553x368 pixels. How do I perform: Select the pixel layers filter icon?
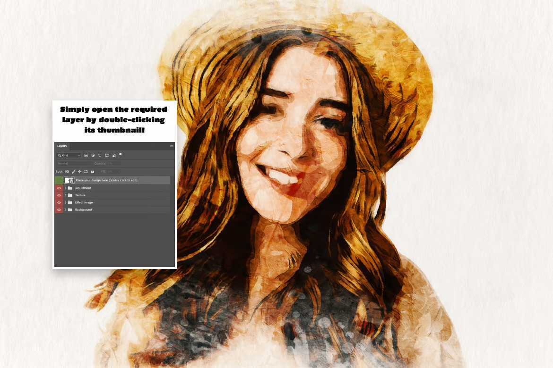(86, 155)
